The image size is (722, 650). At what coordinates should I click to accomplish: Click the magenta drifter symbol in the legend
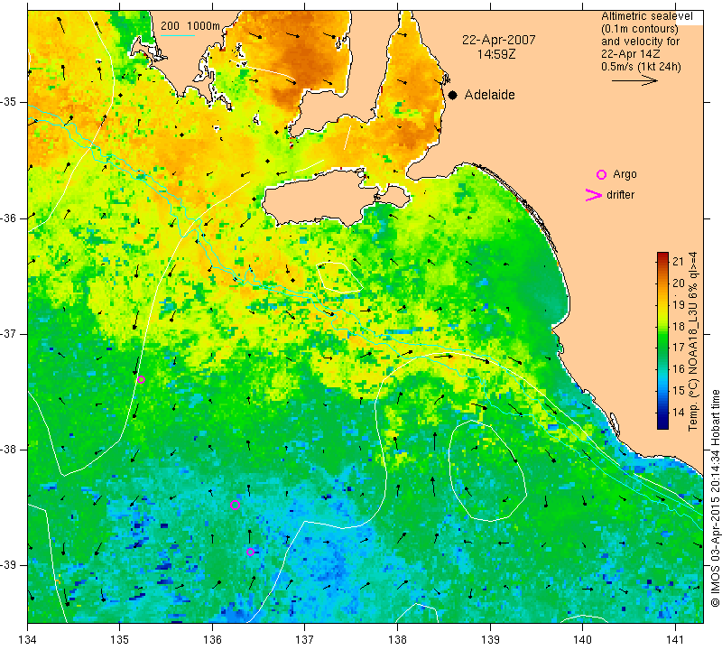(x=594, y=195)
